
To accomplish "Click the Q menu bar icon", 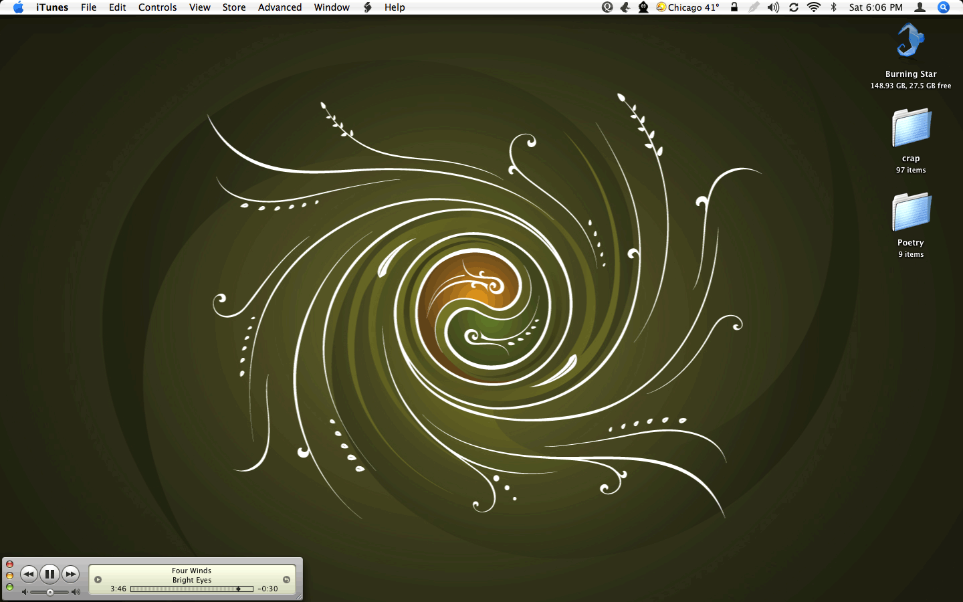I will [607, 7].
